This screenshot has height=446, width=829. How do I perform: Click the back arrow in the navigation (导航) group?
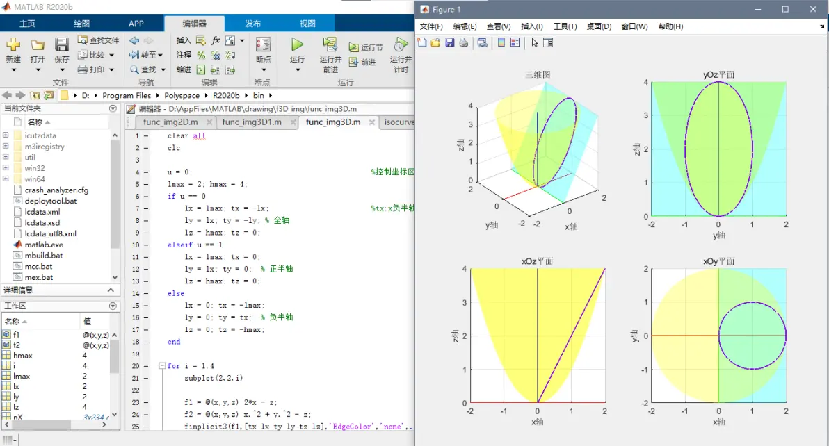point(134,41)
